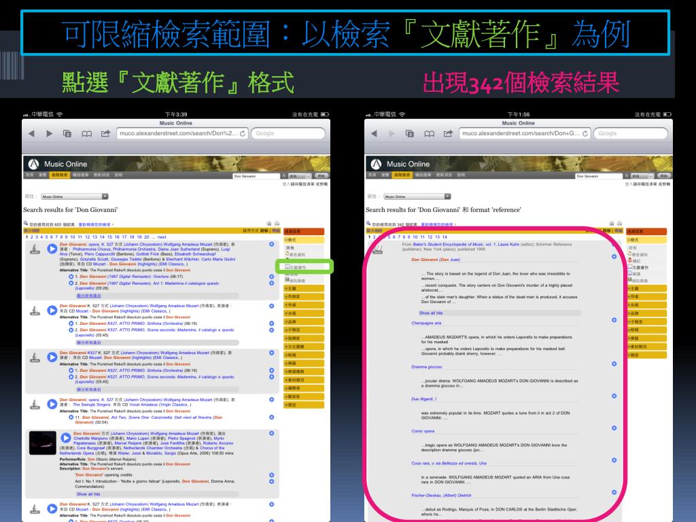Screen dimensions: 696x522
Task: Choose 傳記 format filter in right sidebar
Action: 634,261
